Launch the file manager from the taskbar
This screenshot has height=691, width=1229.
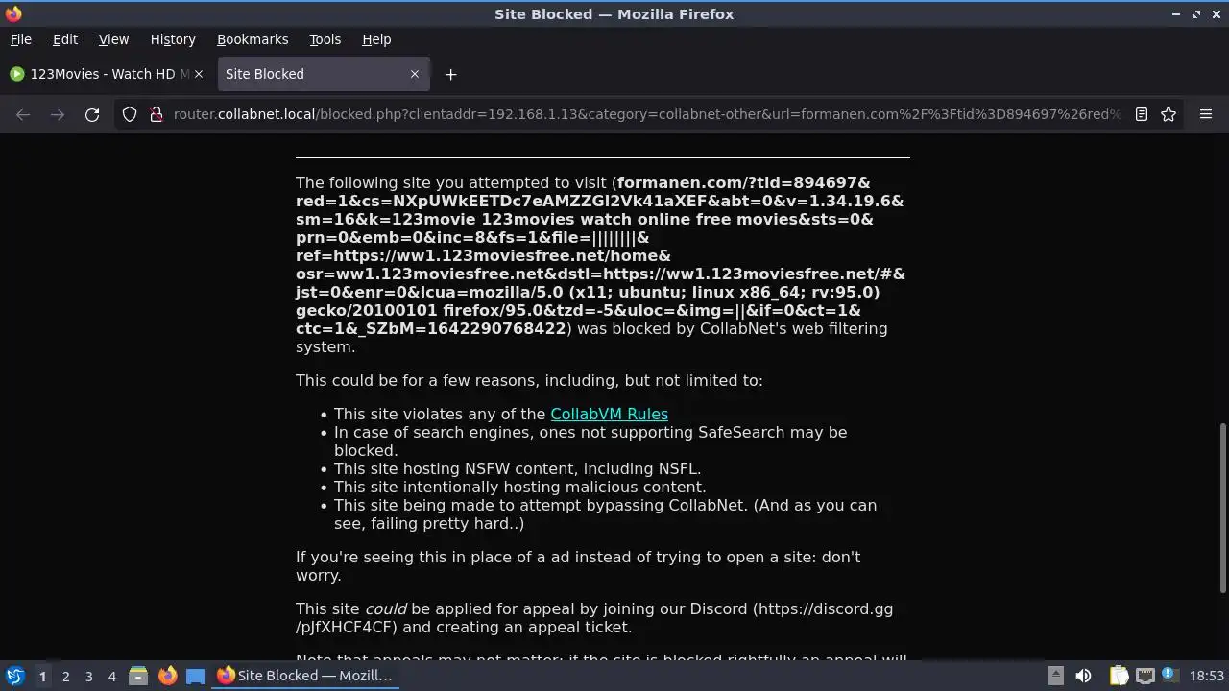pyautogui.click(x=138, y=676)
